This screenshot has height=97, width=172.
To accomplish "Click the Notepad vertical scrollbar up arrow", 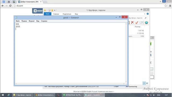I will tap(126, 24).
